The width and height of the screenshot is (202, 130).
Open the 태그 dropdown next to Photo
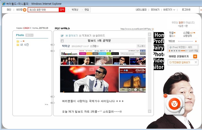tap(29, 35)
